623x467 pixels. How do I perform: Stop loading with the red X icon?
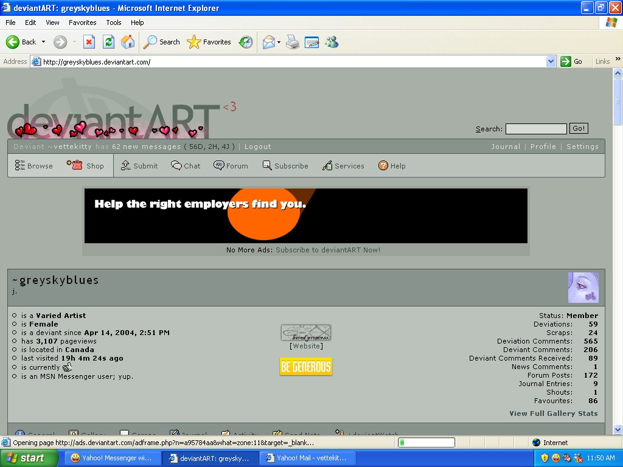click(x=89, y=42)
